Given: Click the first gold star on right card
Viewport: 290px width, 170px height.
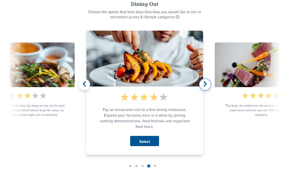Looking at the screenshot, I should 245,96.
